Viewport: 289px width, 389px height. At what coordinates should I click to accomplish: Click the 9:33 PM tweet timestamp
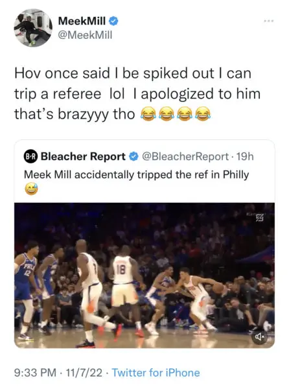click(x=35, y=373)
